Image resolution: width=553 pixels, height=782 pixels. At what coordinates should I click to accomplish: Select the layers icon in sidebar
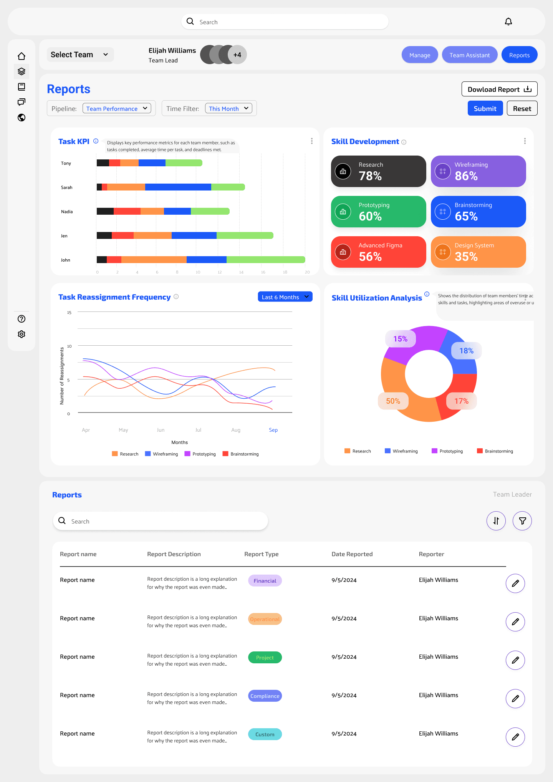click(22, 71)
